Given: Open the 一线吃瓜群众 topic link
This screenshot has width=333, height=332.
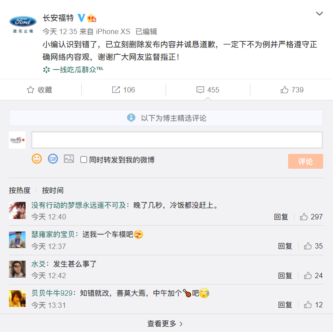Looking at the screenshot, I should click(74, 70).
